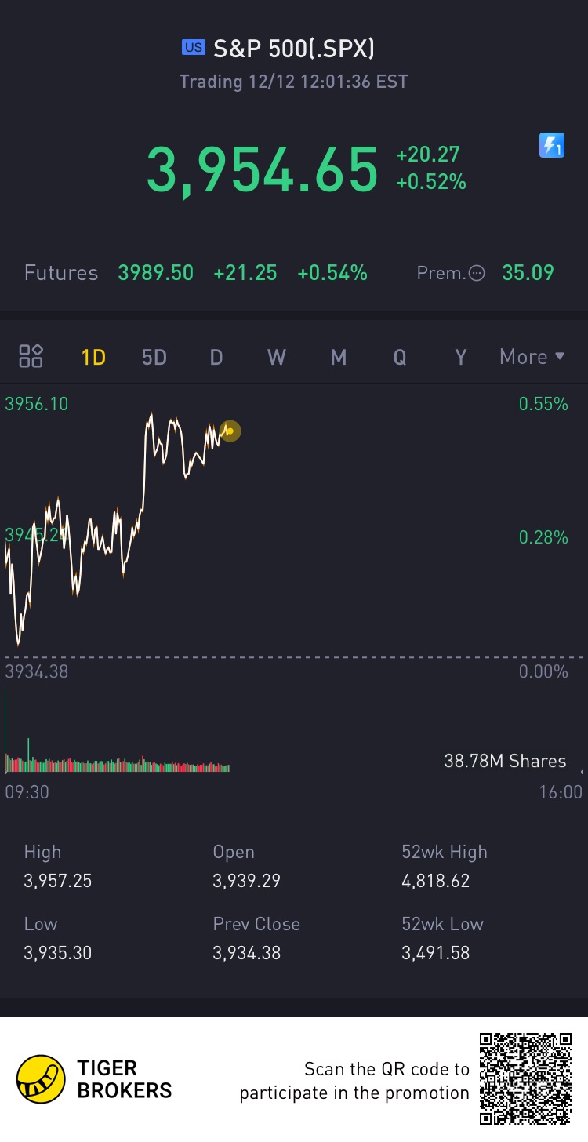The width and height of the screenshot is (588, 1142).
Task: Tap the 3,954.65 current price
Action: pos(263,170)
